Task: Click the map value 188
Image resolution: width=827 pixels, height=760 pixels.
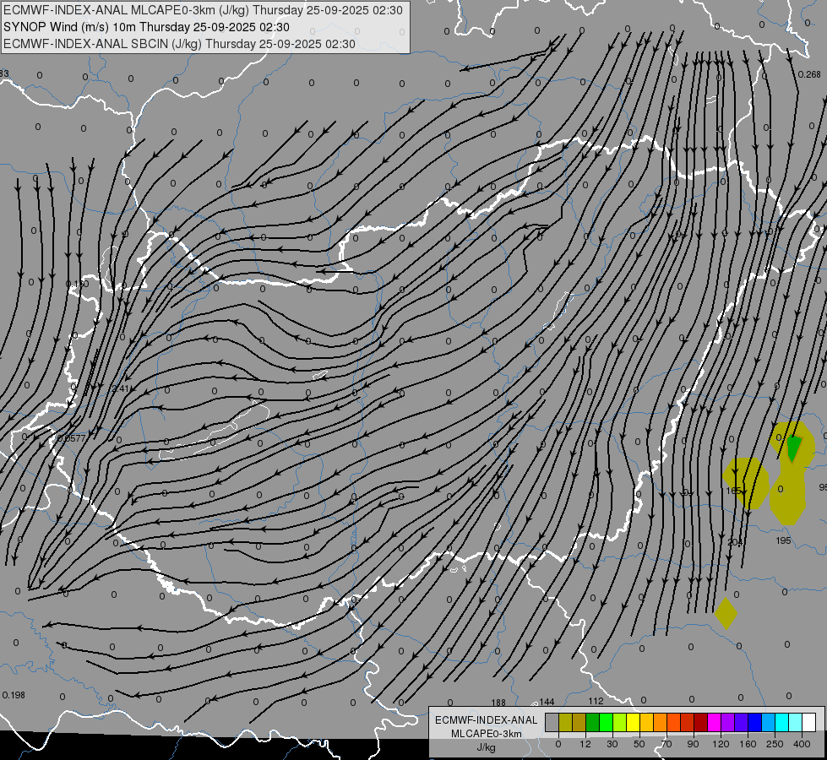Action: (x=498, y=703)
